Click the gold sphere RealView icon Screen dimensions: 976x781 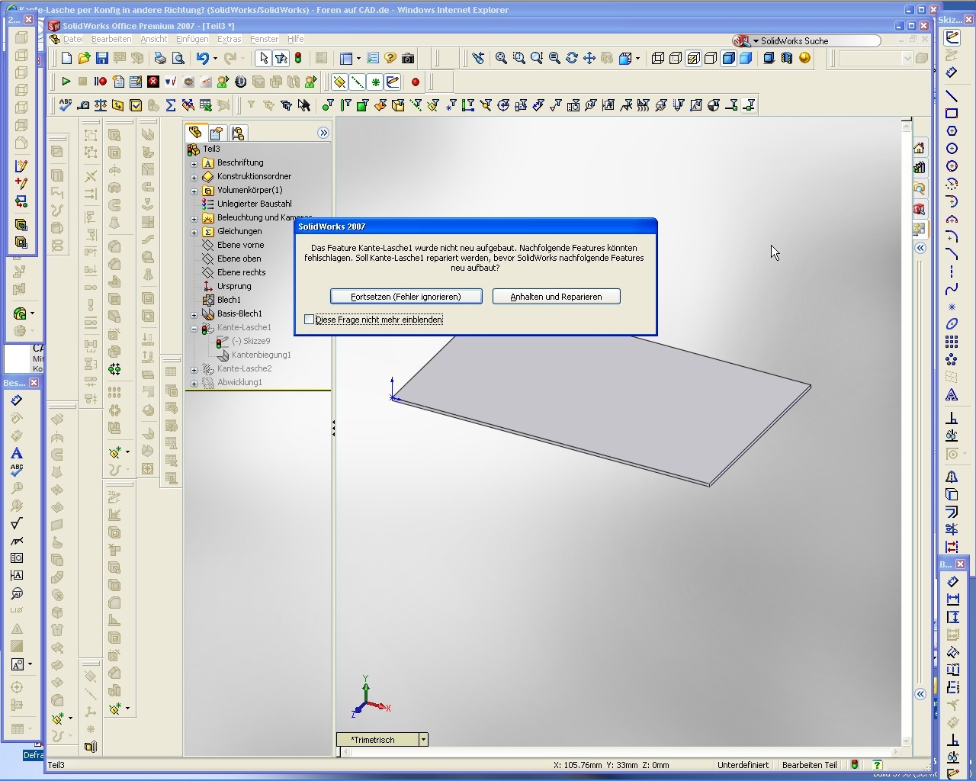pyautogui.click(x=804, y=58)
